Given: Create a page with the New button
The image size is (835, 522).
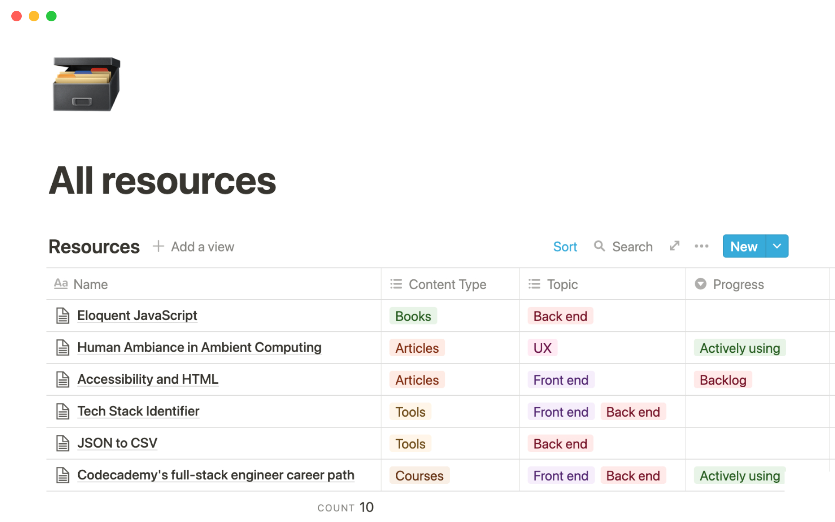Looking at the screenshot, I should click(x=744, y=246).
